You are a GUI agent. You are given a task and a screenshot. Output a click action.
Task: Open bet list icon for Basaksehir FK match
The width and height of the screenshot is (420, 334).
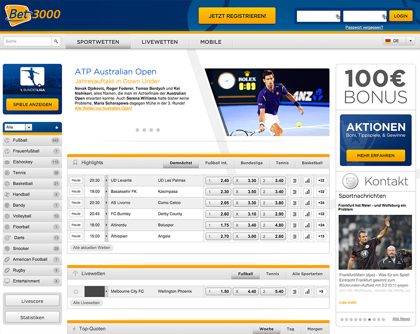(295, 192)
